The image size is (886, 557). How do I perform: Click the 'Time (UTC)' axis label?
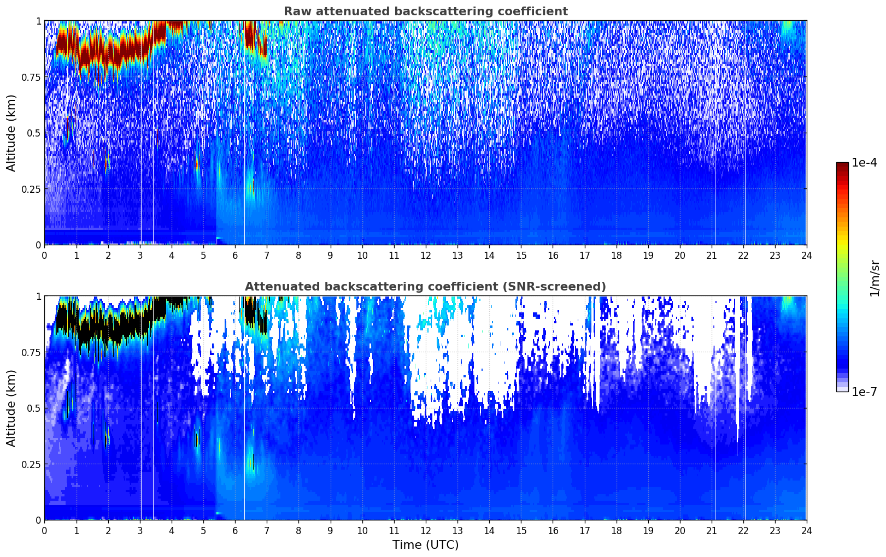click(425, 545)
